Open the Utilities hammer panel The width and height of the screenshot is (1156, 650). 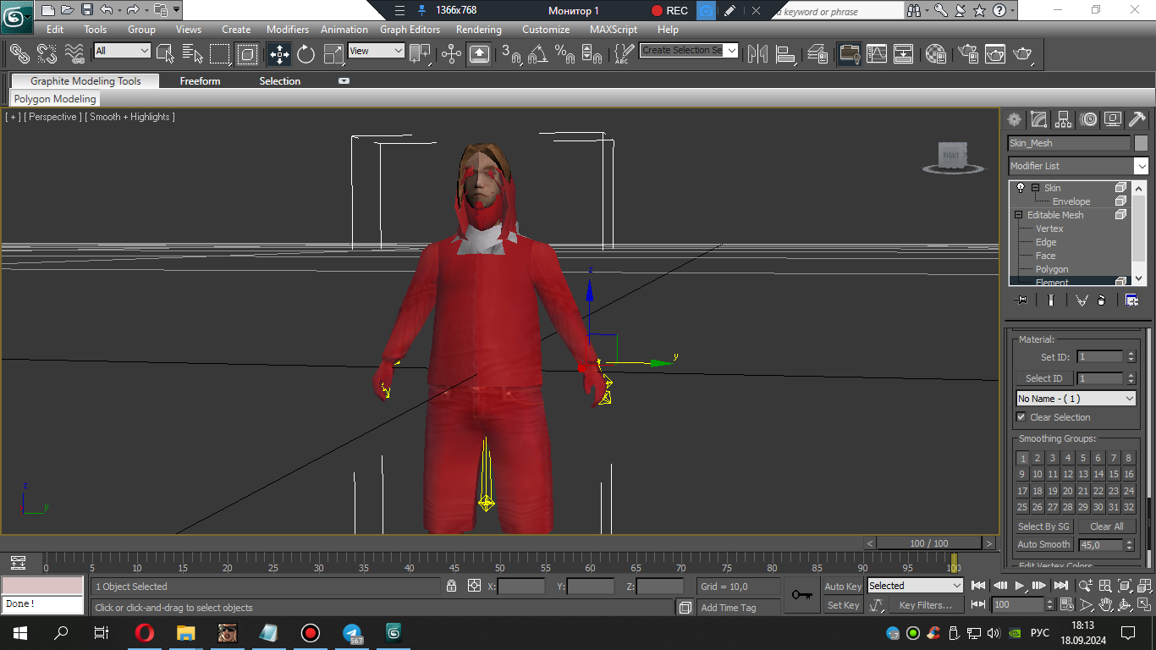(1137, 119)
